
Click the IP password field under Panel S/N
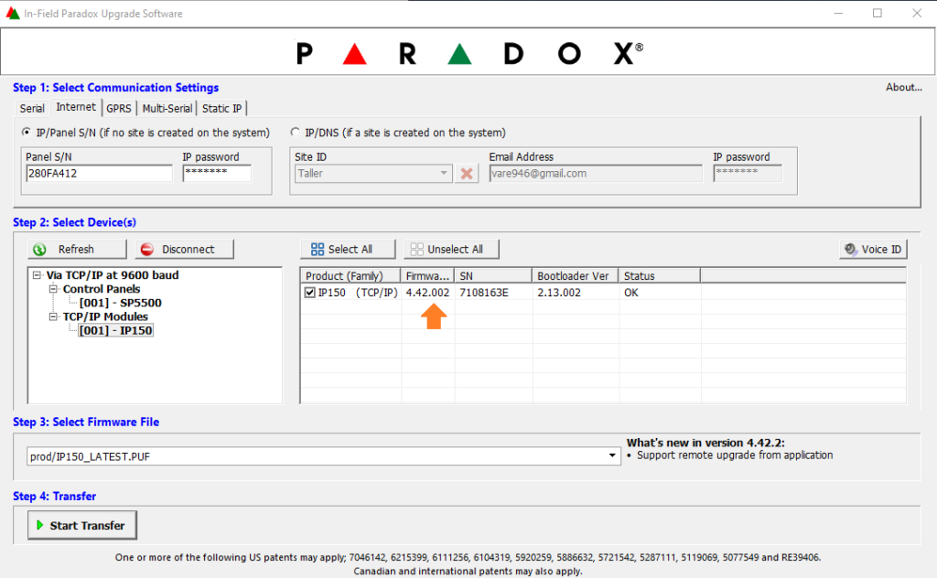(x=217, y=173)
